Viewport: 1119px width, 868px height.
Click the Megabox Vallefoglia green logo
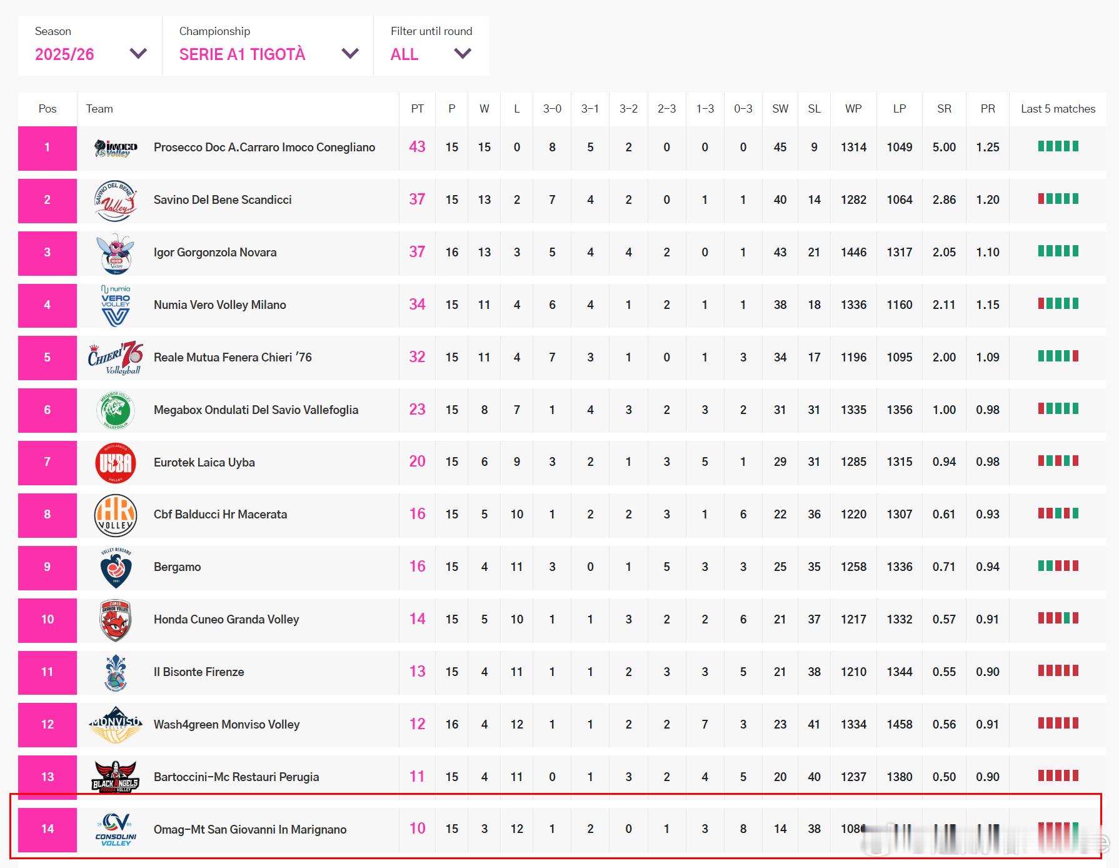click(116, 410)
